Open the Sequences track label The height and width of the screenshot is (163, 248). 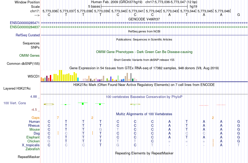(31, 43)
